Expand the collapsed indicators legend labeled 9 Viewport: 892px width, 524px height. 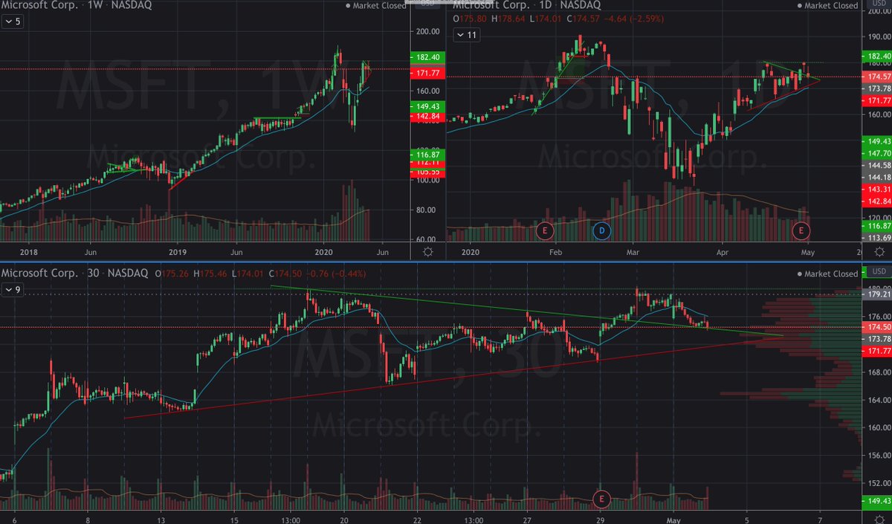coord(13,291)
